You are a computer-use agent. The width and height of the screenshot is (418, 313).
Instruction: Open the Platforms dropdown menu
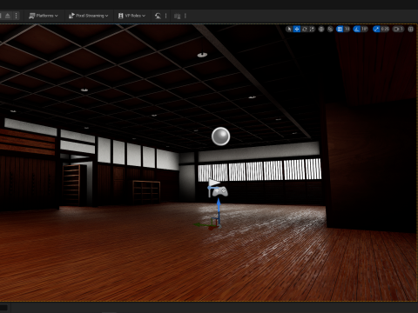tap(44, 16)
